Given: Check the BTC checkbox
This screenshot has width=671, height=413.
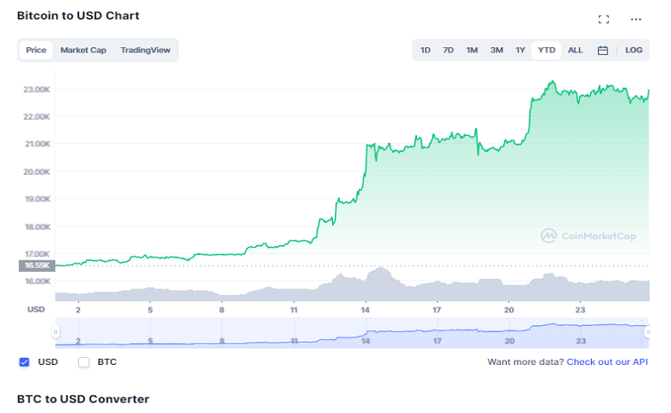Looking at the screenshot, I should pyautogui.click(x=84, y=362).
